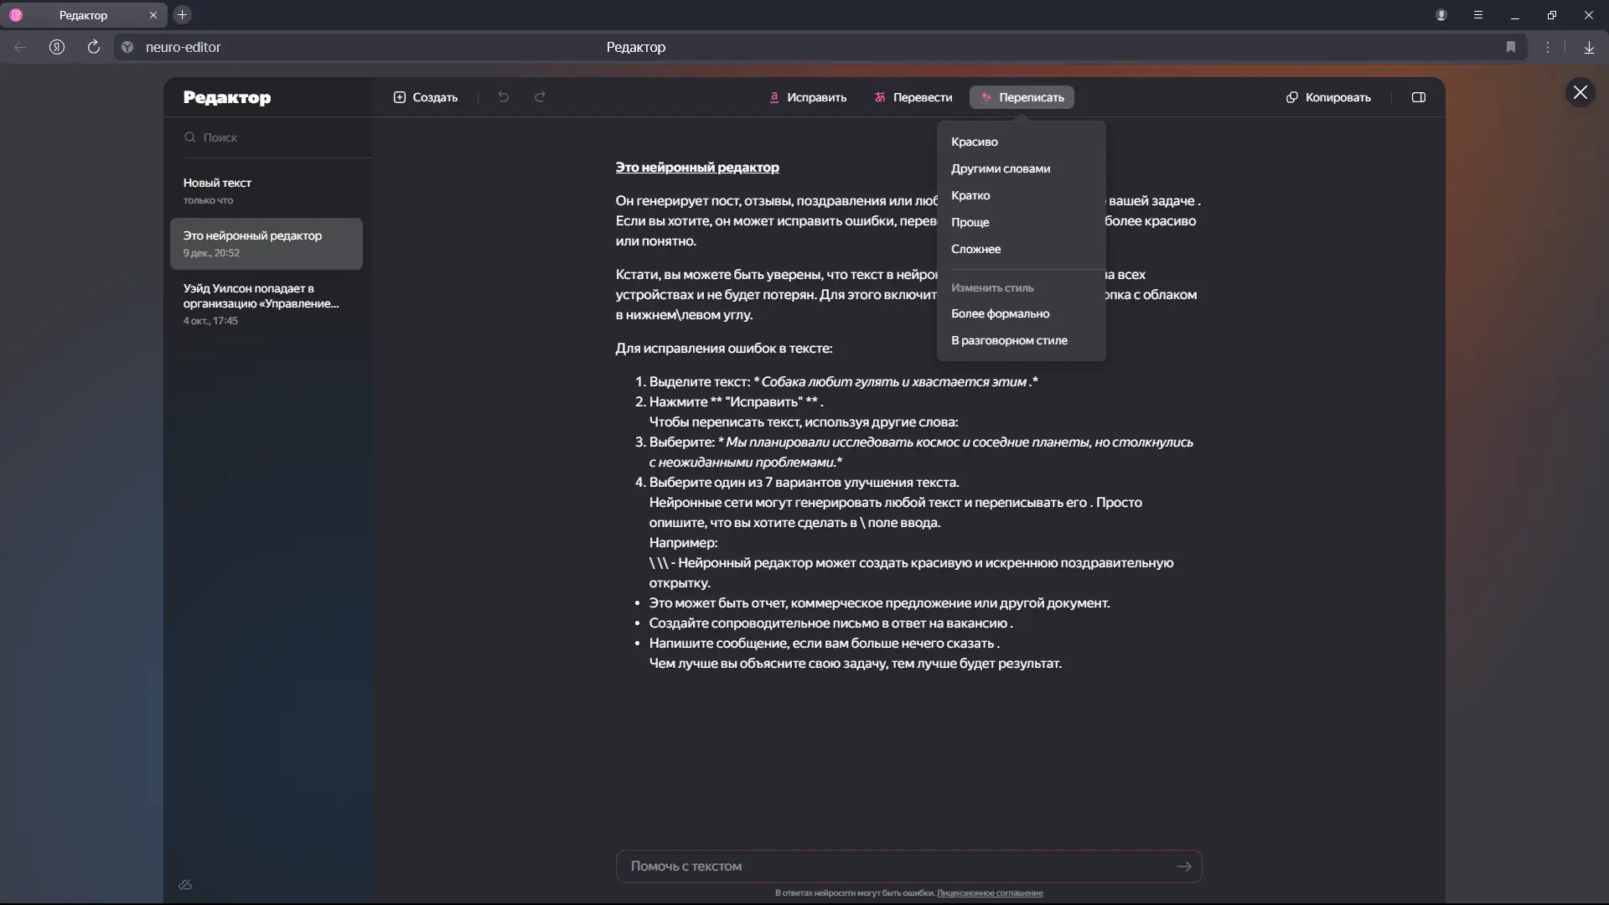
Task: Select Красиво rewrite option
Action: (974, 142)
